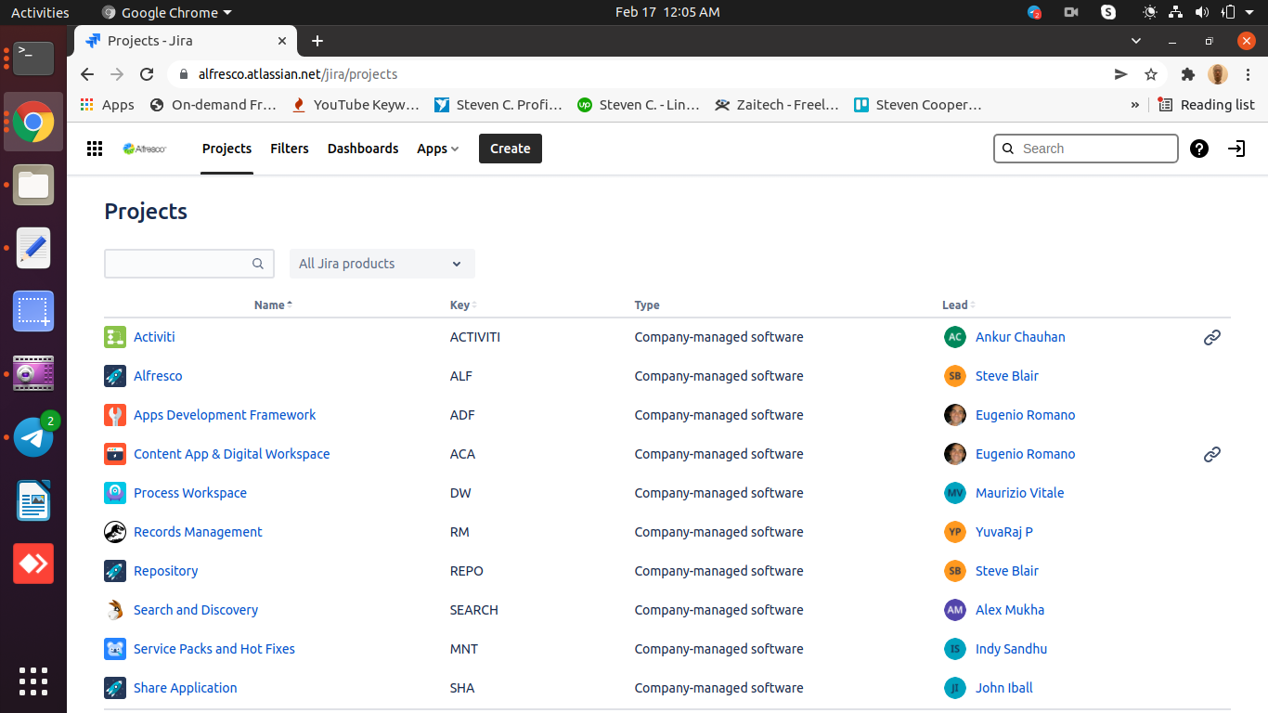Screen dimensions: 1268x713
Task: Open the Steve Blair lead link for Repository
Action: (1007, 571)
